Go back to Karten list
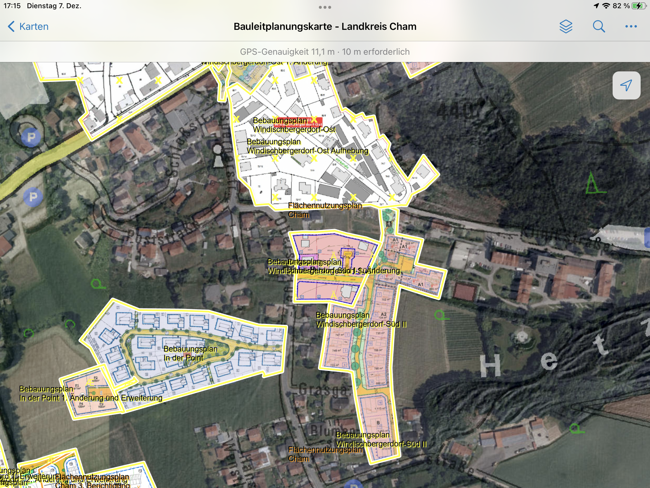 (28, 26)
